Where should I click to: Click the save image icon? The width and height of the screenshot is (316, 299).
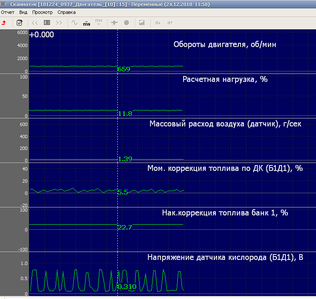click(x=142, y=23)
